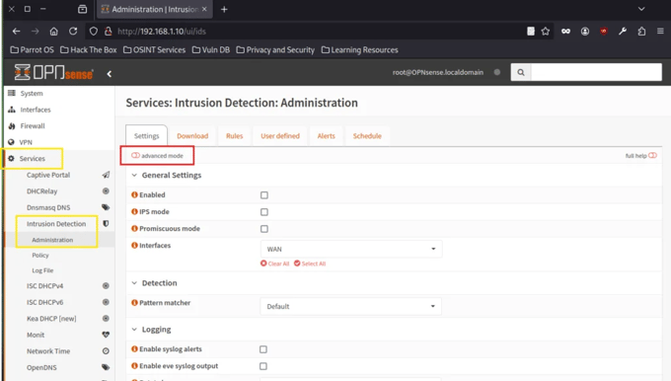Click the Intrusion Detection shield icon

tap(106, 223)
